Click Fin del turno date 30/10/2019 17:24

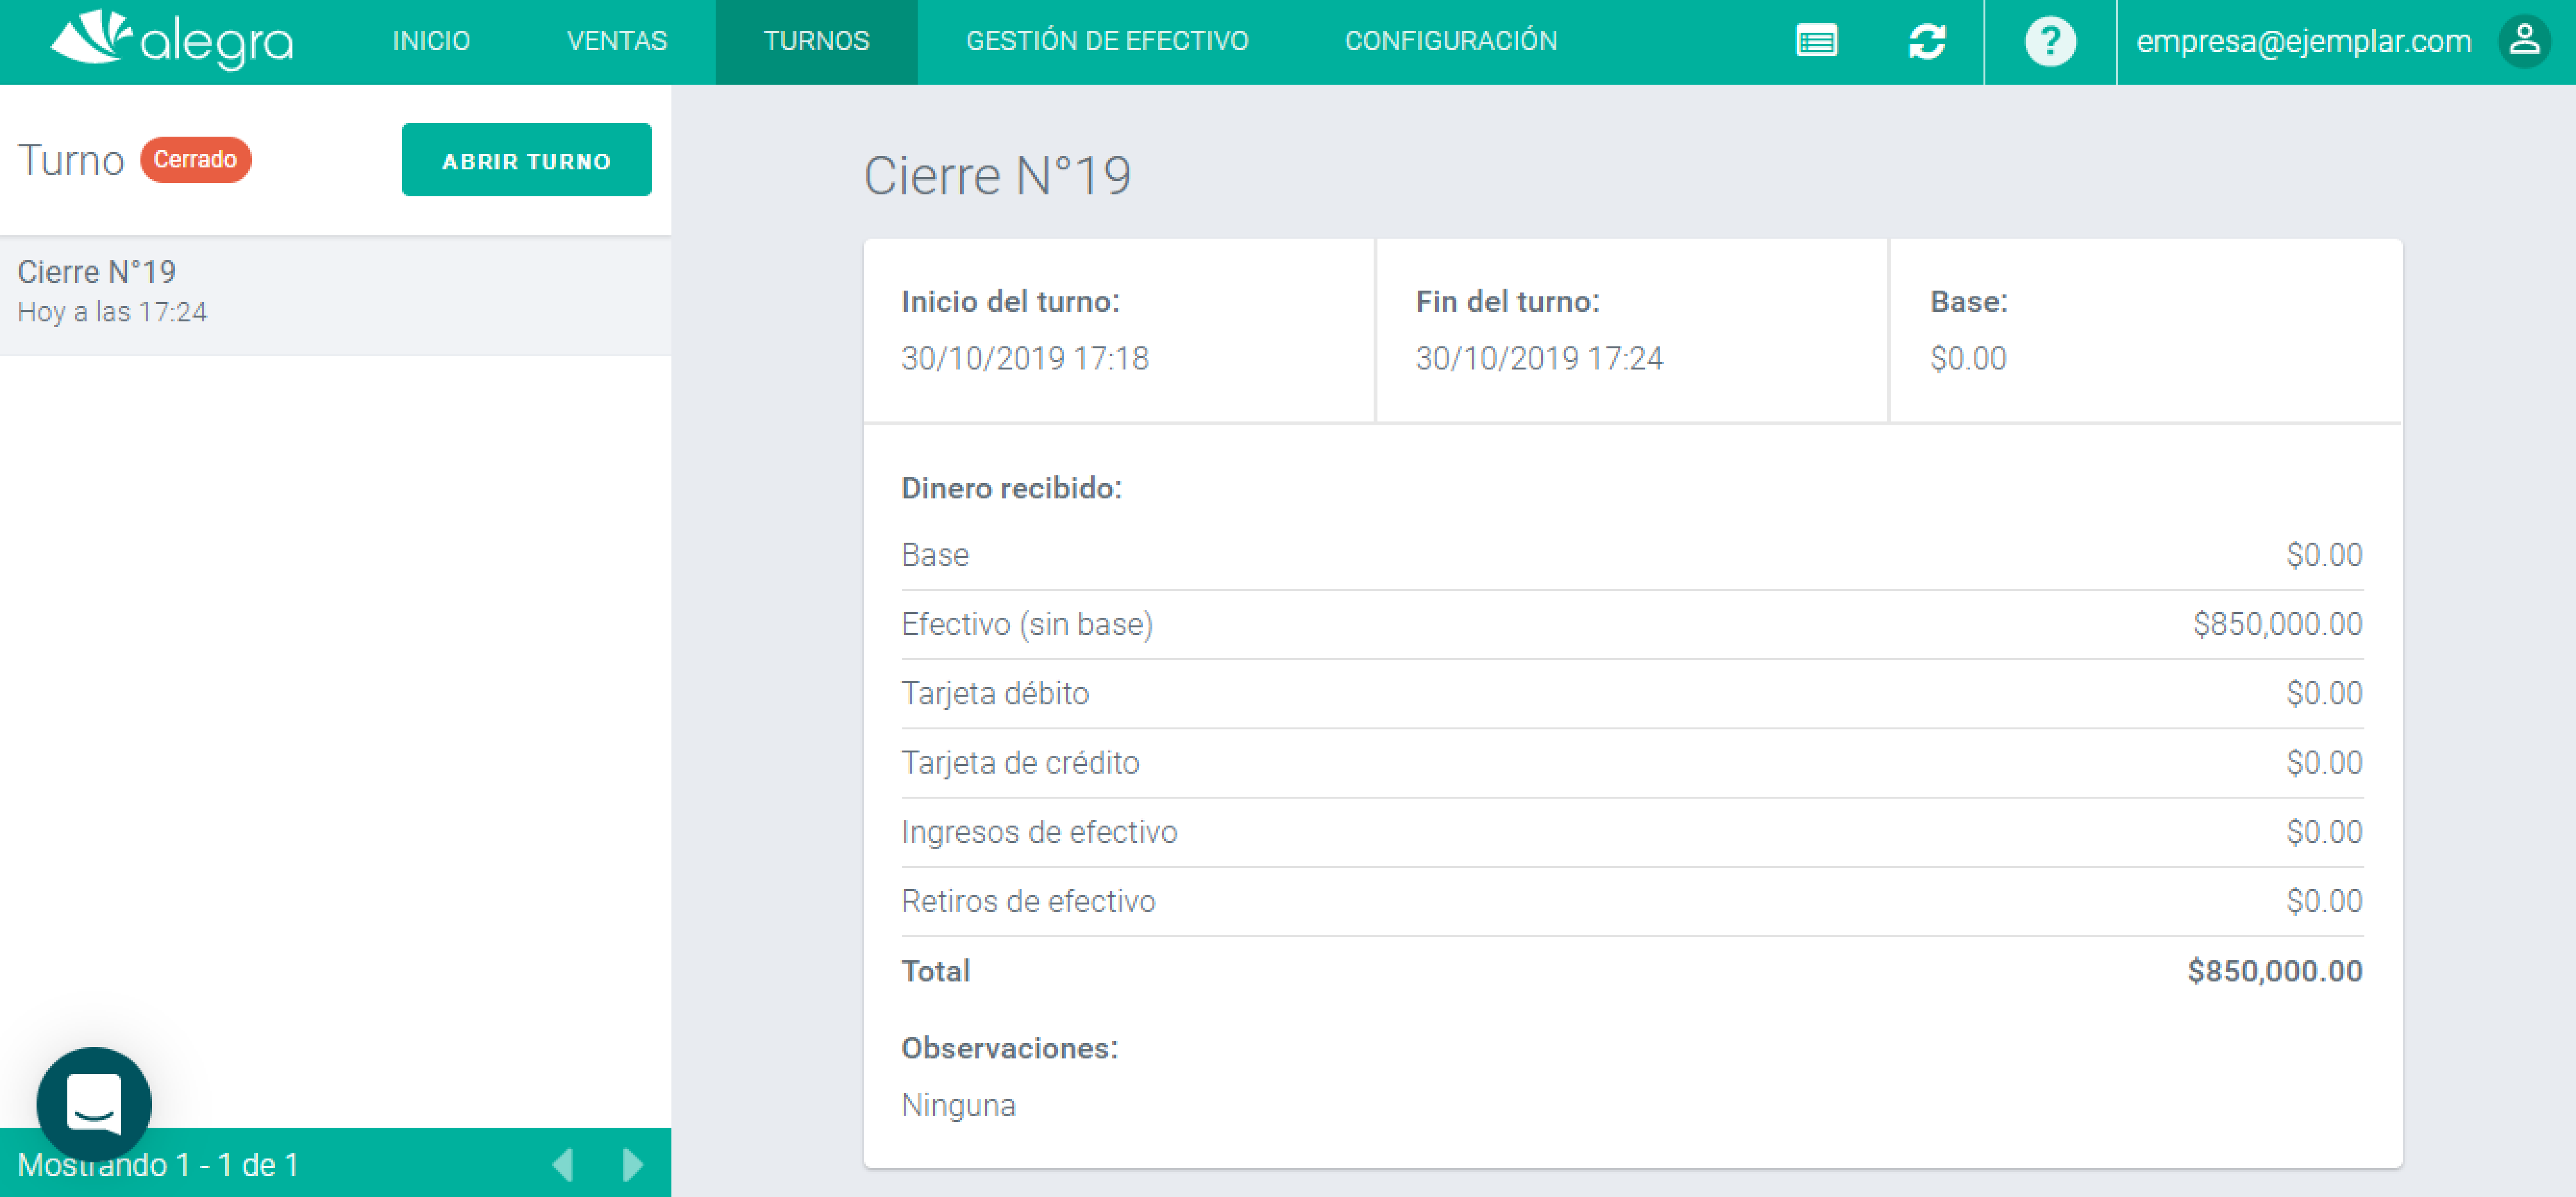(x=1539, y=358)
